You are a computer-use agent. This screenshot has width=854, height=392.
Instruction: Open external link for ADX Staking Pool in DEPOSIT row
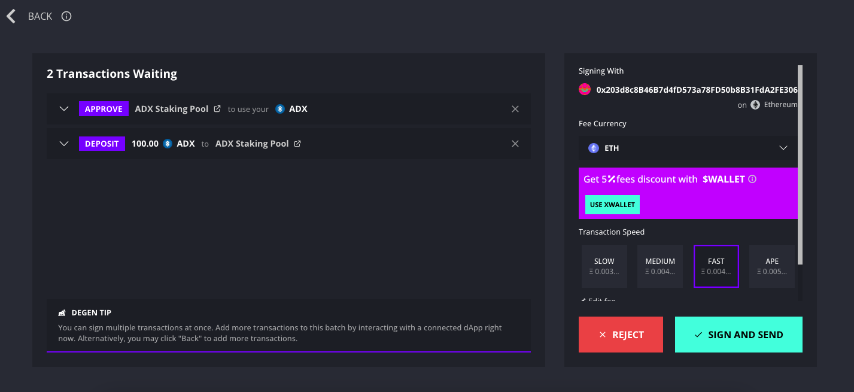297,144
